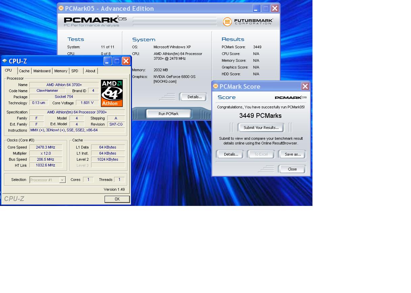411x293 pixels.
Task: Click the Level 2 cache value 1024 KBytes
Action: coord(108,159)
